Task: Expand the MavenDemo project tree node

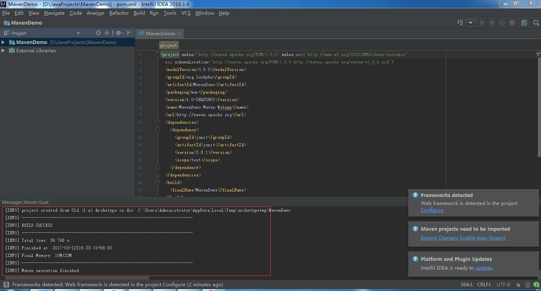Action: coord(3,42)
